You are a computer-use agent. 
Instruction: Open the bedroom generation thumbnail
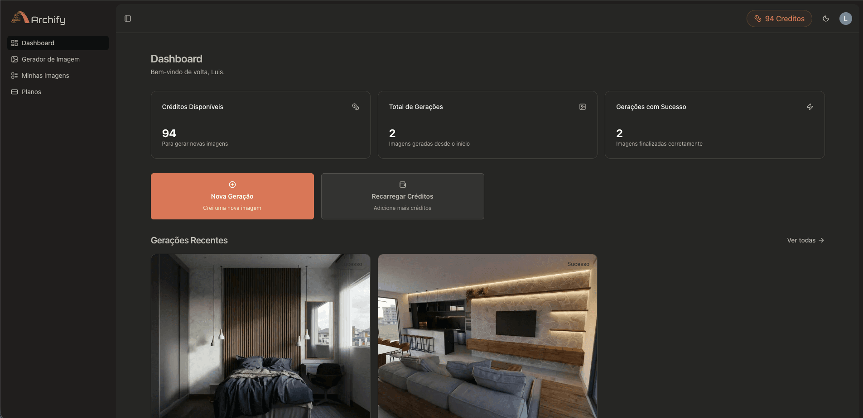(260, 336)
